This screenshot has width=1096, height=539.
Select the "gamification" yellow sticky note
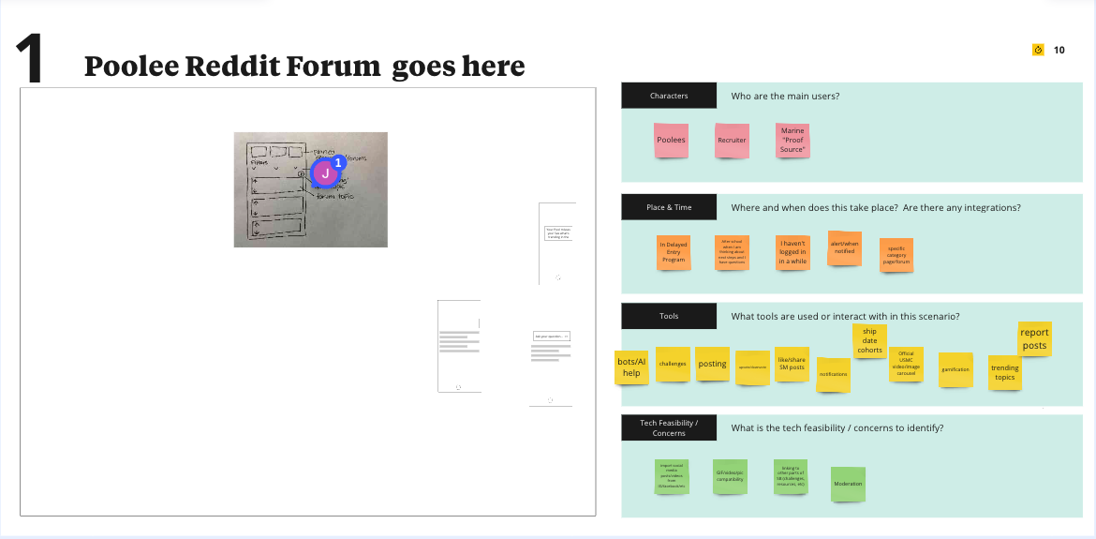point(955,370)
